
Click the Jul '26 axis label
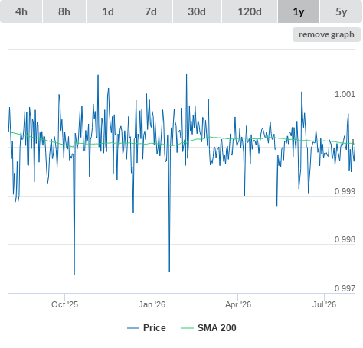click(324, 304)
